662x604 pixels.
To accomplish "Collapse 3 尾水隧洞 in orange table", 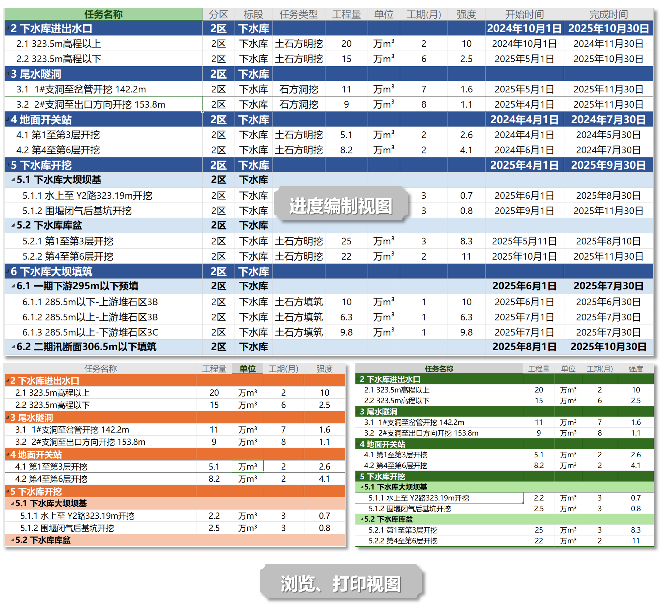I will 7,418.
